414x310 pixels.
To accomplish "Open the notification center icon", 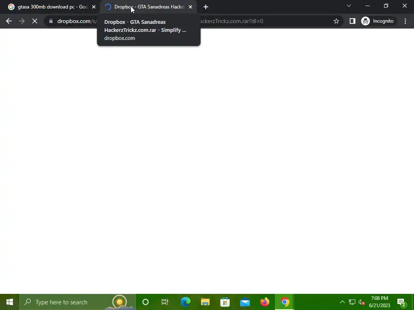I will click(x=401, y=302).
